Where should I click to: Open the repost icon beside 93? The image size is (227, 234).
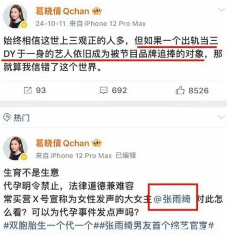[x=28, y=90]
